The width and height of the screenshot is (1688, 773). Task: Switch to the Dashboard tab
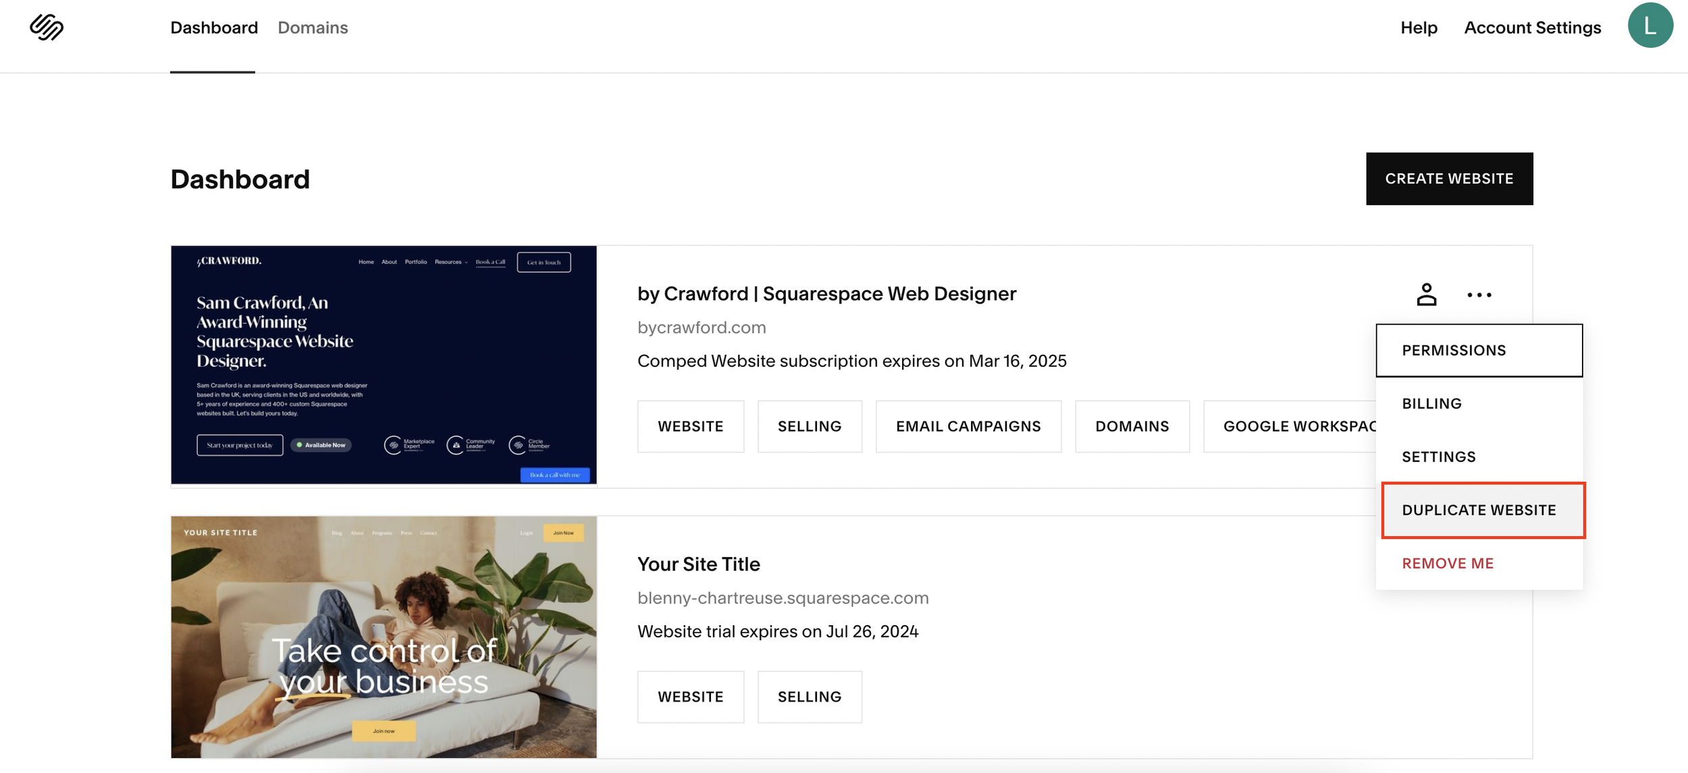(x=213, y=28)
